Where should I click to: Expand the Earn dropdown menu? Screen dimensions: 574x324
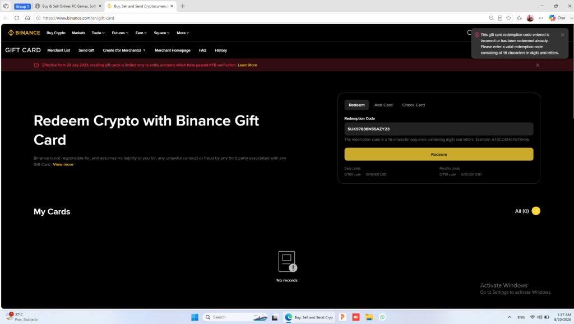click(141, 33)
